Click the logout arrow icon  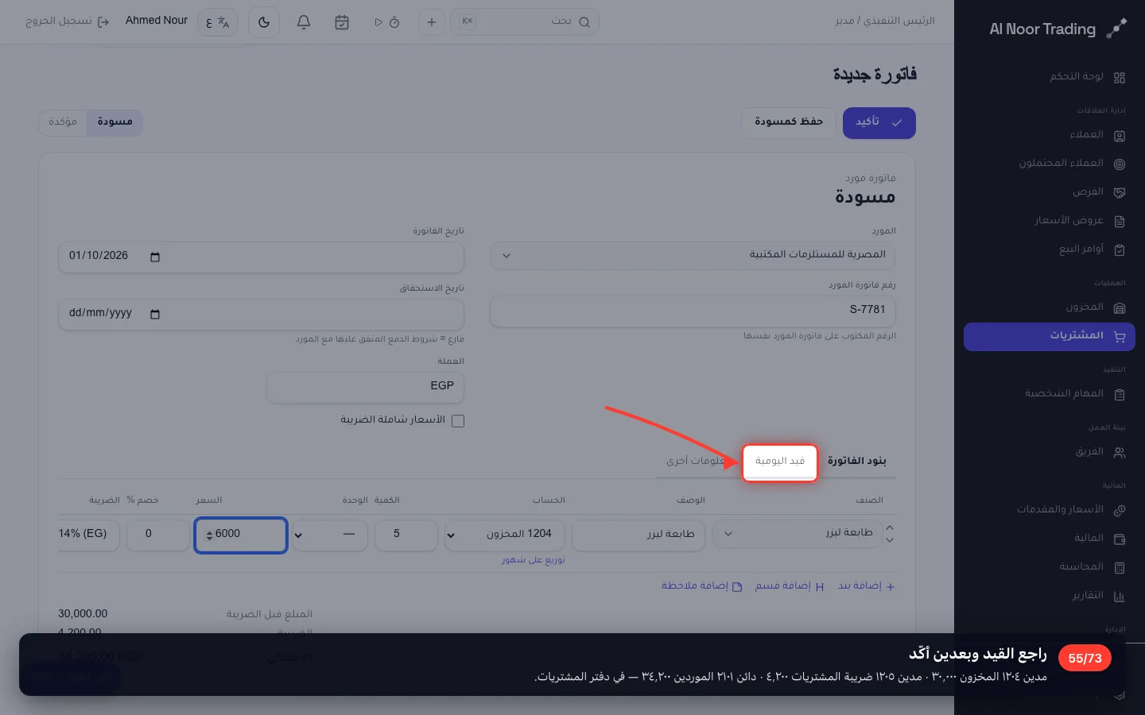pos(103,22)
